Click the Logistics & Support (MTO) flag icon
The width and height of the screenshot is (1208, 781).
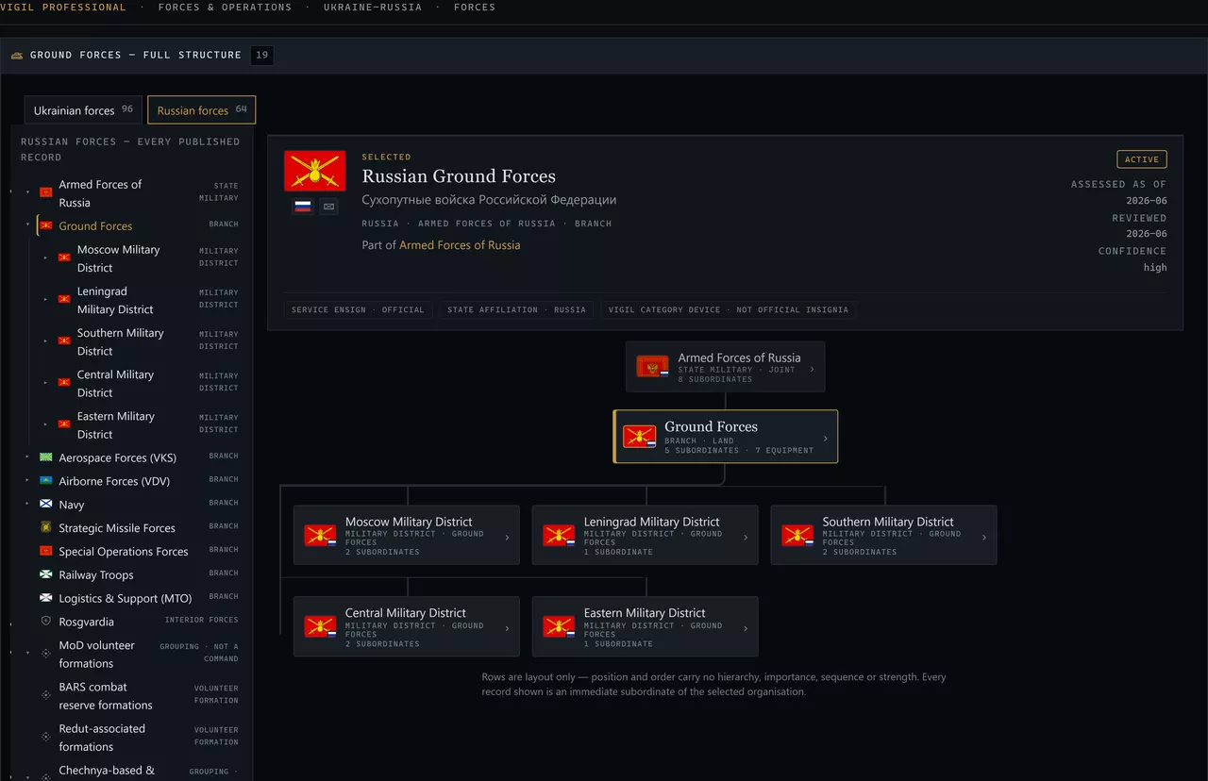pyautogui.click(x=45, y=598)
